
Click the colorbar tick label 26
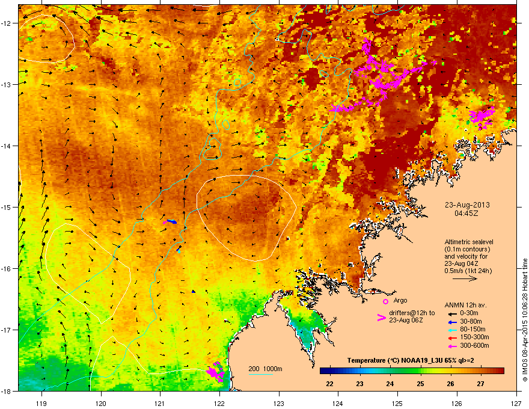pos(450,384)
